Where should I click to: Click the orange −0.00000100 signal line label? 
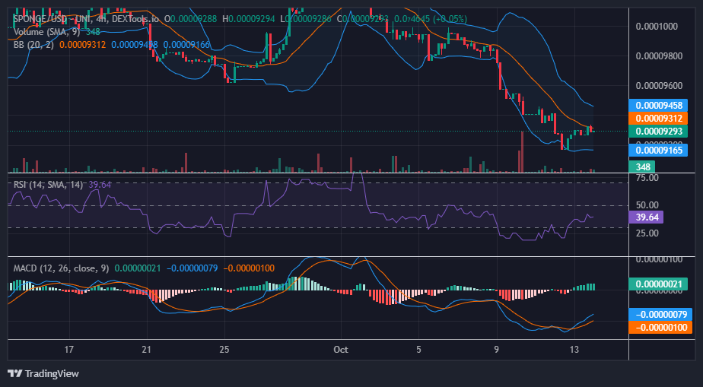pyautogui.click(x=660, y=327)
